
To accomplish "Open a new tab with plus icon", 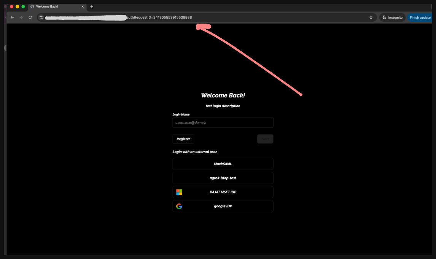I will coord(91,6).
